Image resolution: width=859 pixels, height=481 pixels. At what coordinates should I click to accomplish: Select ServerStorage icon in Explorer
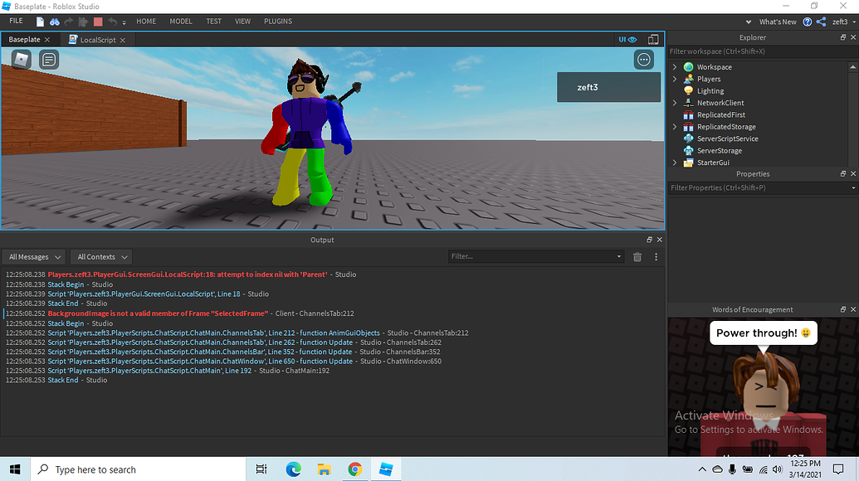689,150
